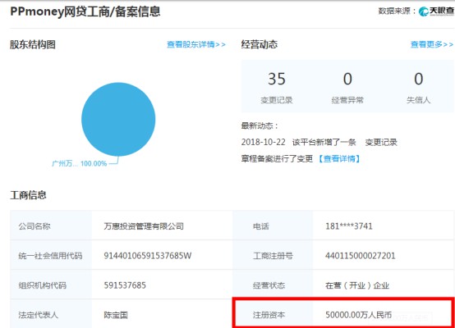Select the date 2018-10-22
The height and width of the screenshot is (328, 455).
pyautogui.click(x=264, y=142)
